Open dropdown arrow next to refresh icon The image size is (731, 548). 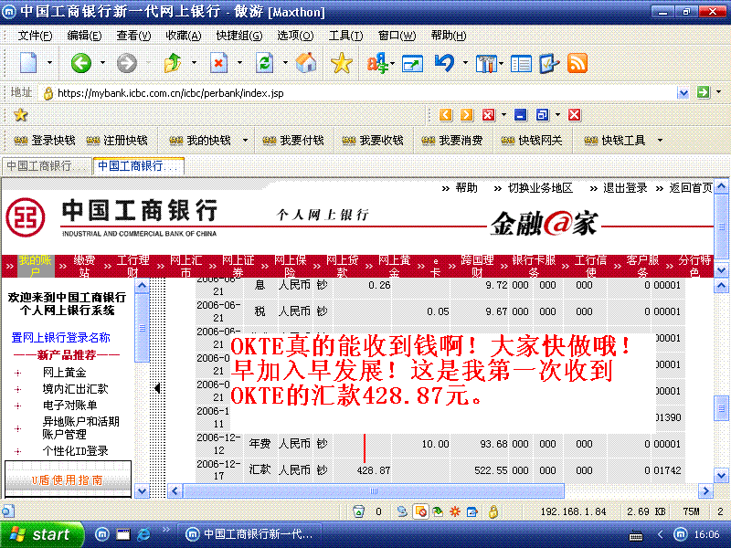tap(285, 63)
